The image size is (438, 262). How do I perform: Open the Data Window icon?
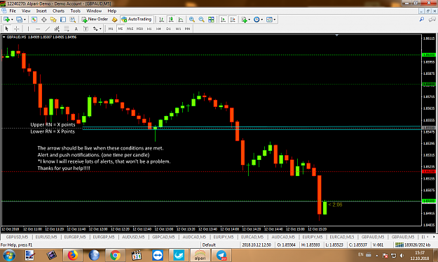click(x=44, y=20)
